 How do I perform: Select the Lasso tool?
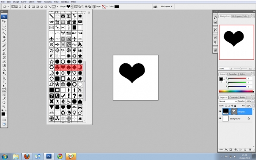4,29
